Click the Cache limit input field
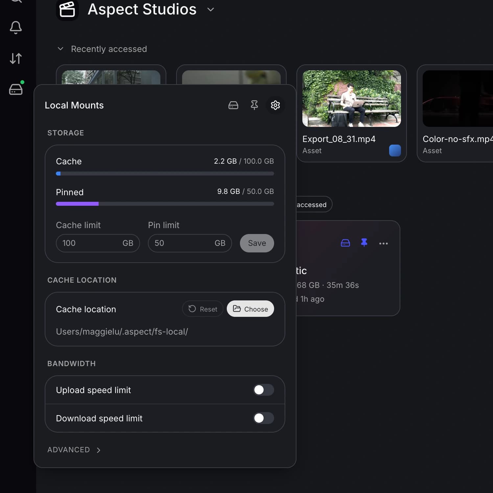Screen dimensions: 493x493 98,243
